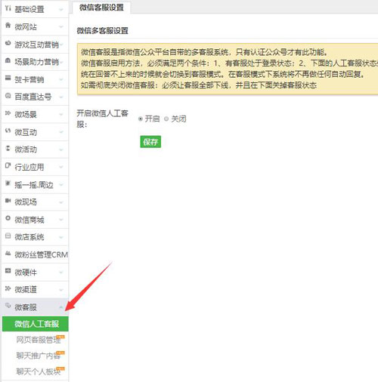378x382 pixels.
Task: Open the 微硬件 menu label
Action: click(x=26, y=273)
